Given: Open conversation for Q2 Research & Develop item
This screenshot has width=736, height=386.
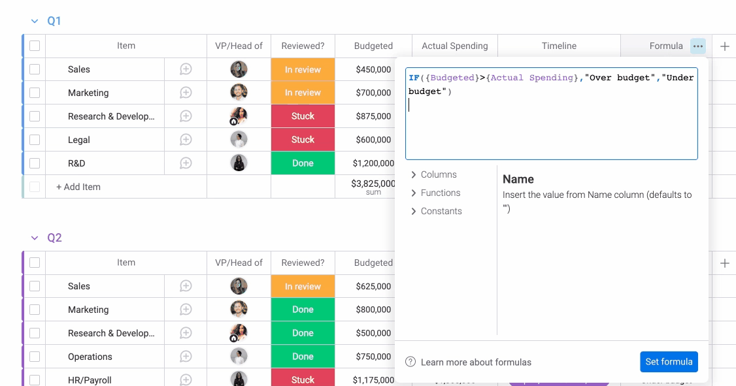Looking at the screenshot, I should click(186, 333).
